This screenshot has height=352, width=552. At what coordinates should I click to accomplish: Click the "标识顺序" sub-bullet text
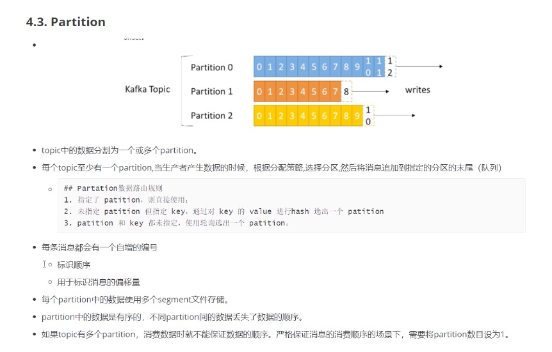tap(74, 264)
